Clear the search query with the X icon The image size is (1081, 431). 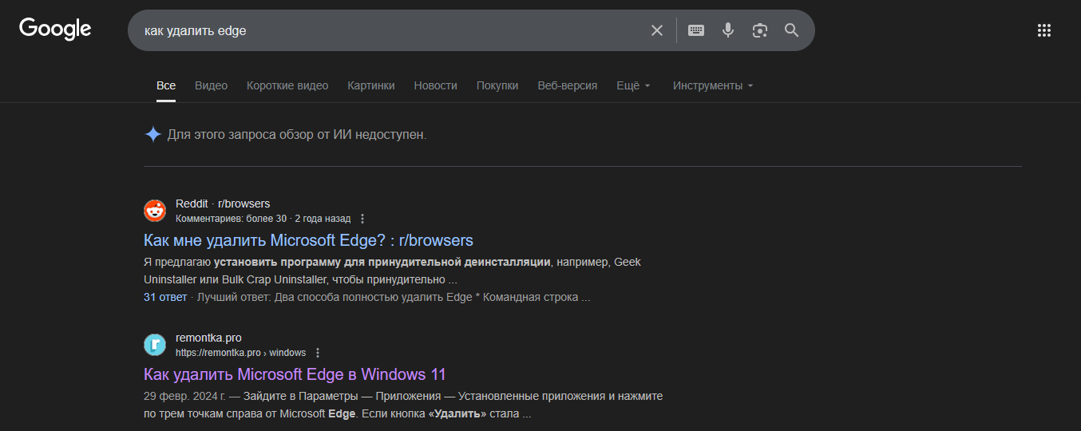pyautogui.click(x=657, y=30)
